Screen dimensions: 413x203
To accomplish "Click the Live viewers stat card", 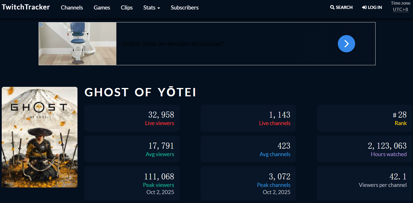I will [x=132, y=118].
